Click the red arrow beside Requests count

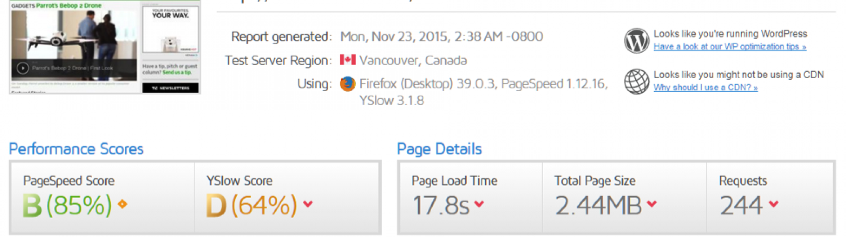click(774, 204)
